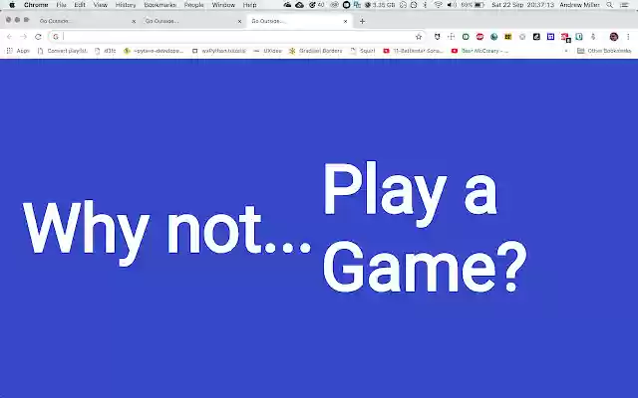The image size is (638, 398).
Task: Click the battery status showing 69%
Action: pyautogui.click(x=473, y=5)
